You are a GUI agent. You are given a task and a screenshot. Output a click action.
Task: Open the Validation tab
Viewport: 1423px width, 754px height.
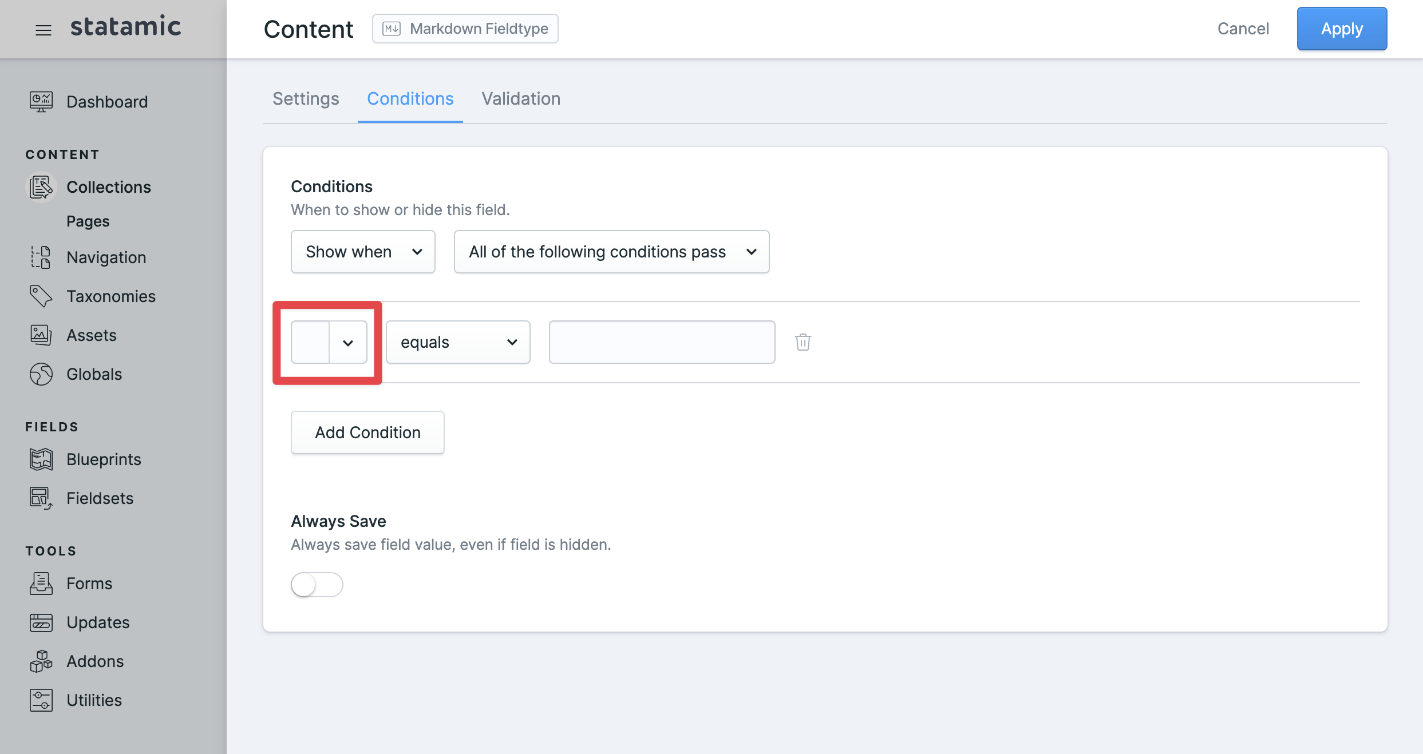[520, 98]
